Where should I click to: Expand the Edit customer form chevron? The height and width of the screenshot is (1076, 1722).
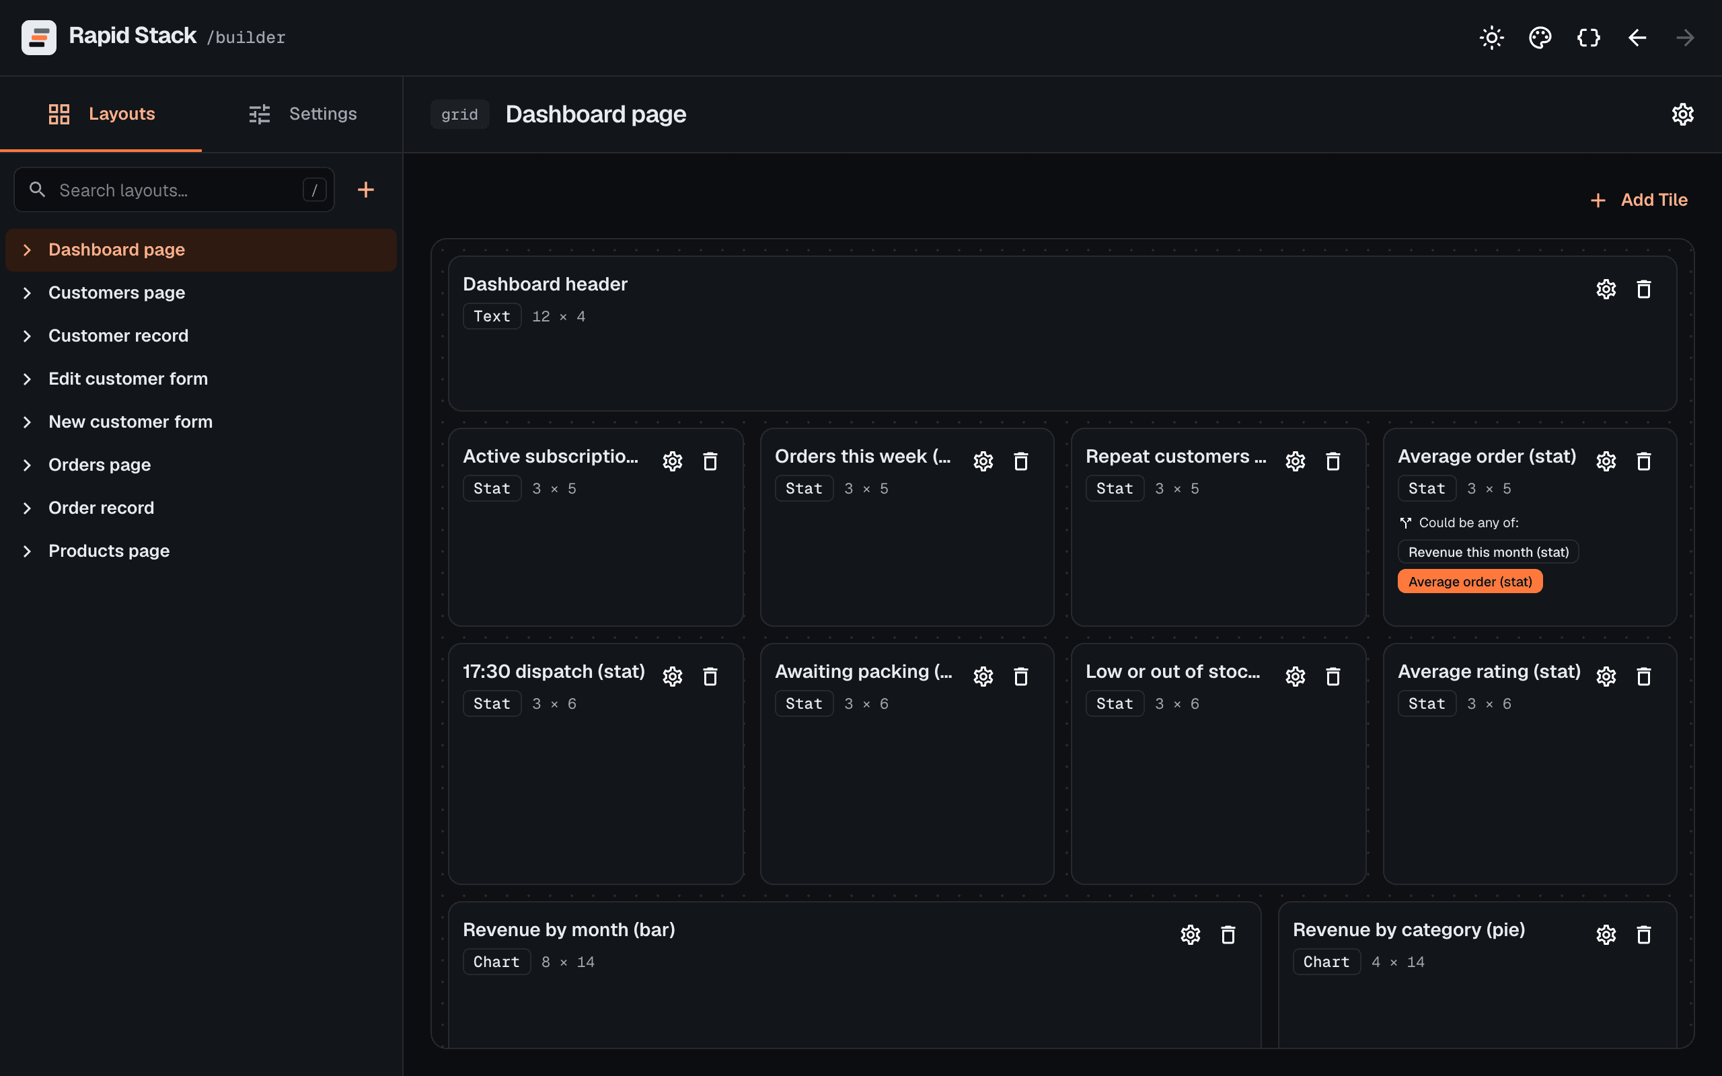pos(27,379)
